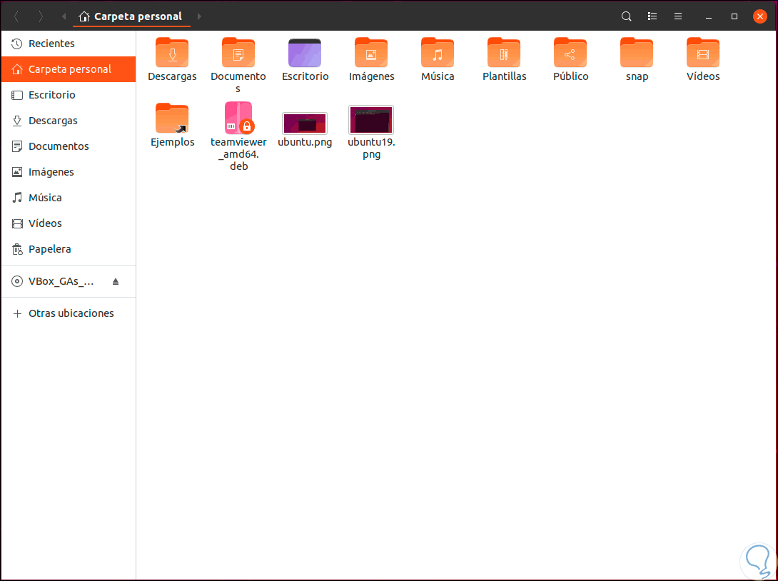The width and height of the screenshot is (778, 581).
Task: Select the ubuntu19.png thumbnail
Action: 371,120
